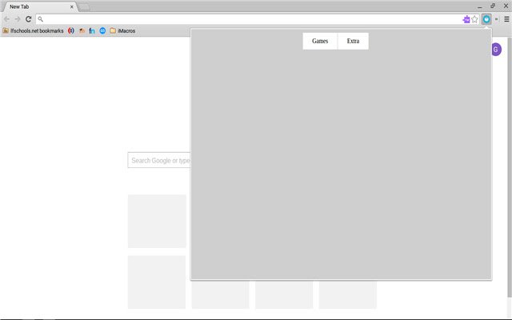Click the address bar search magnifier icon
This screenshot has height=320, width=512.
[41, 19]
